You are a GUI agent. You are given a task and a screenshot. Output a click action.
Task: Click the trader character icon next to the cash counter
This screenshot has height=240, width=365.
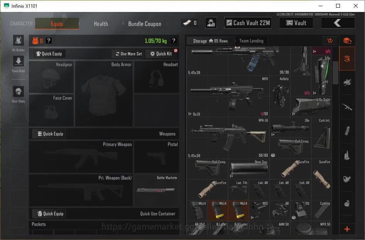click(211, 23)
